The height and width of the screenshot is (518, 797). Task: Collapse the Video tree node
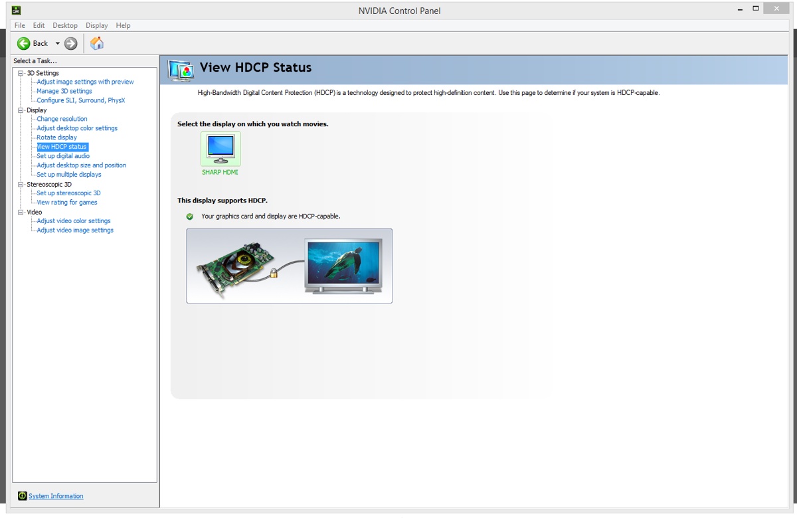[x=21, y=213]
